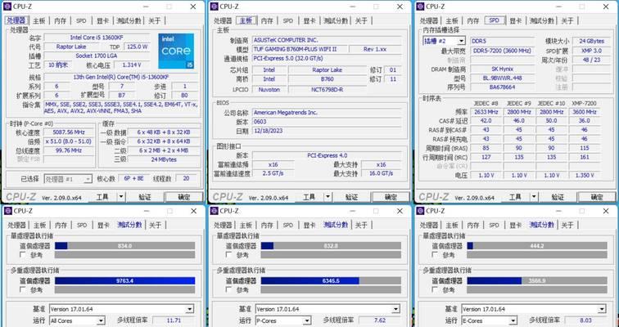Click CPU-Z title icon in the E-Cores benchmark window
Screen dimensions: 619x327
click(x=420, y=211)
